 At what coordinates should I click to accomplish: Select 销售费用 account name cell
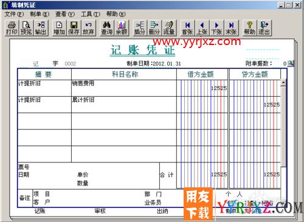coord(124,88)
